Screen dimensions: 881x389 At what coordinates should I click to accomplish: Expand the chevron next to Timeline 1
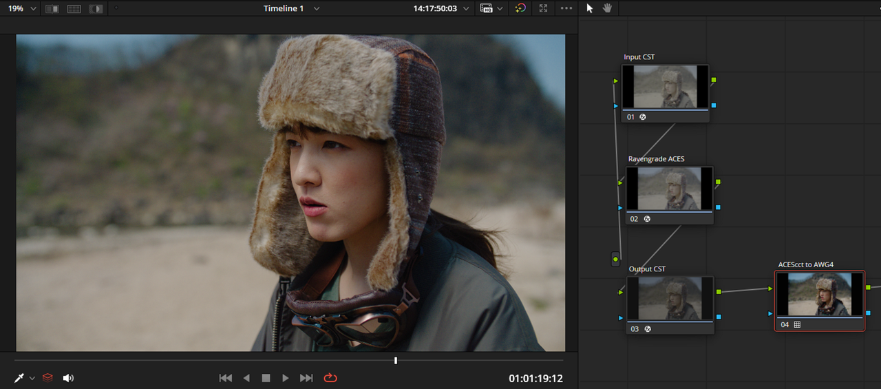click(317, 8)
